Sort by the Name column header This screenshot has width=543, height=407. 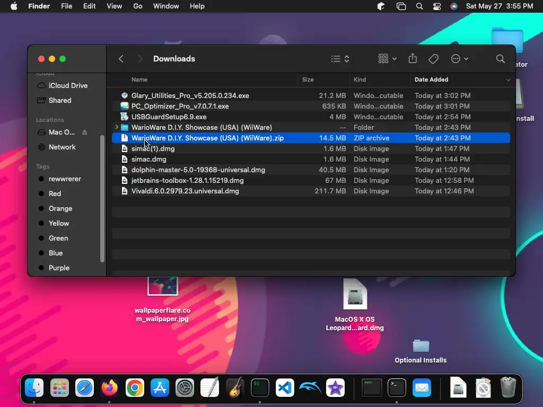tap(139, 79)
